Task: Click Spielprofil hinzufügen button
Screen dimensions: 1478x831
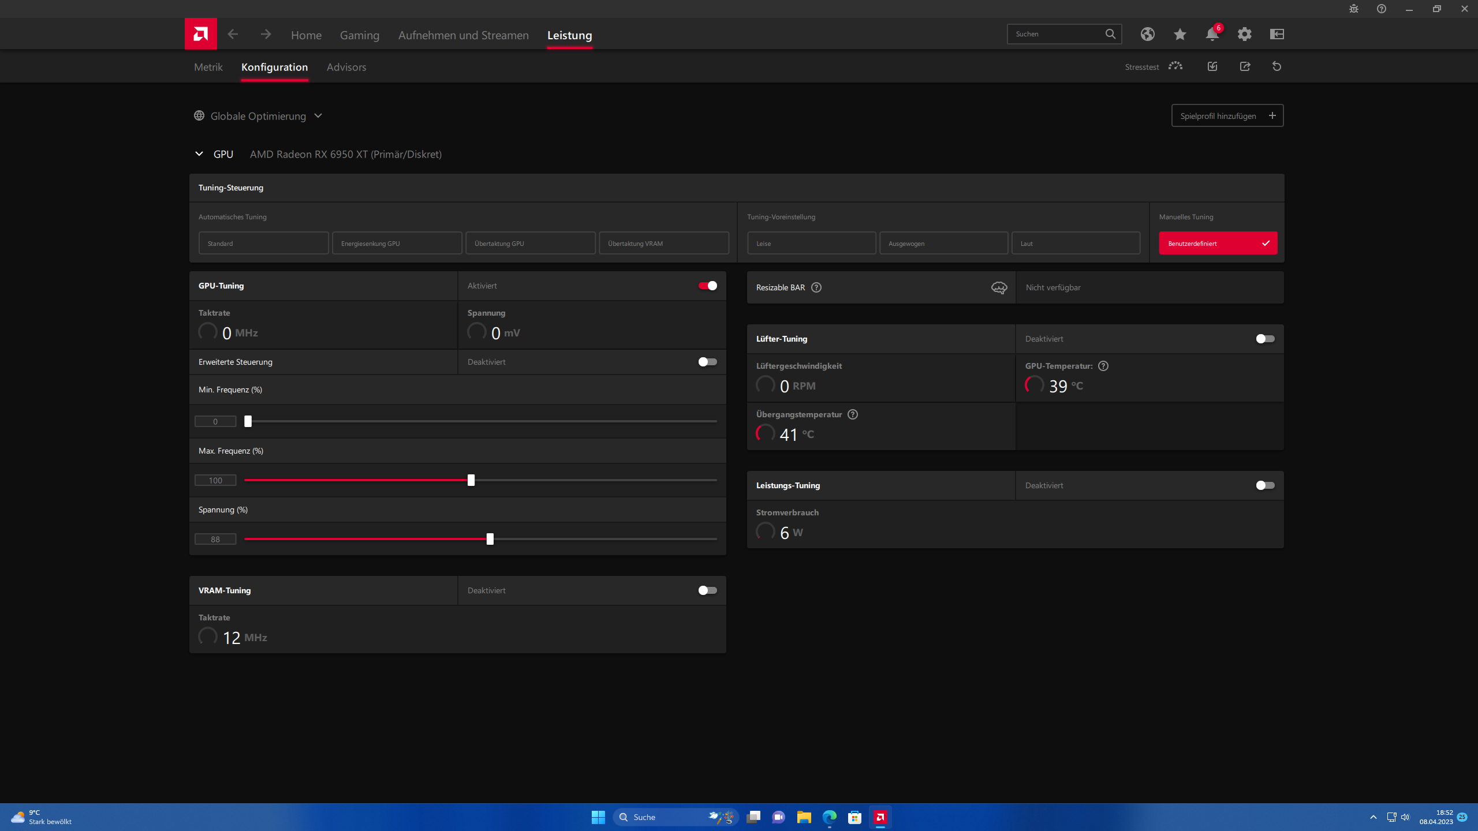Action: (1227, 116)
